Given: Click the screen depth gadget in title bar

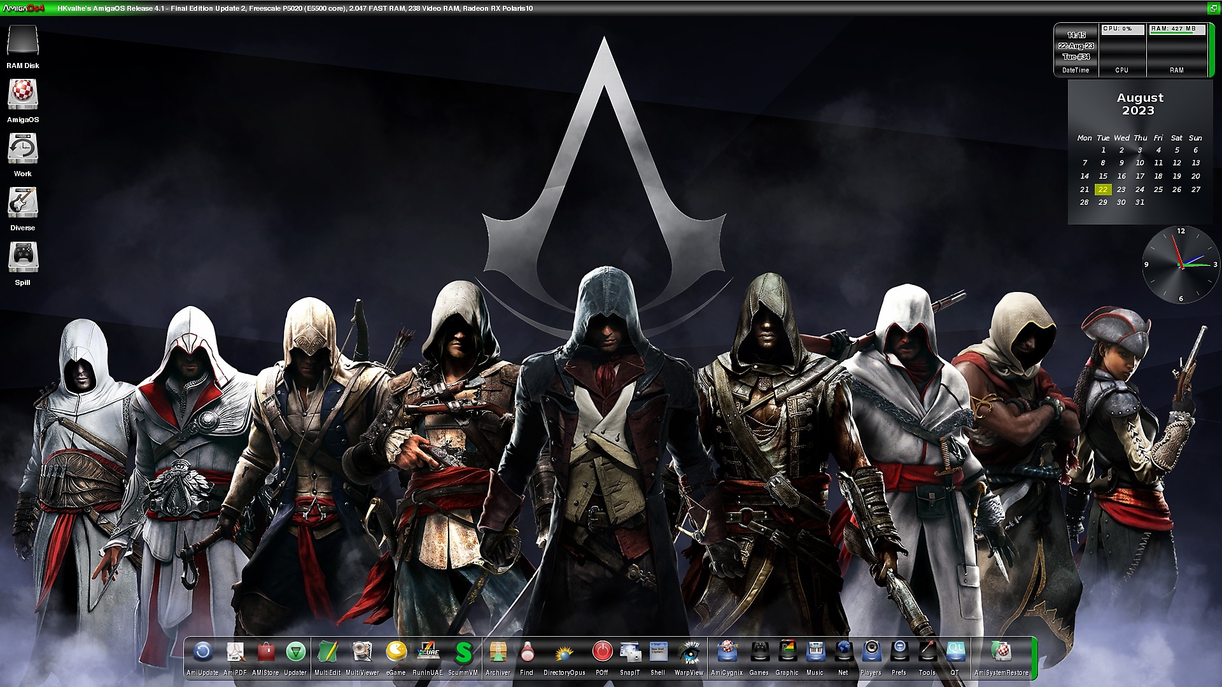Looking at the screenshot, I should (1214, 8).
